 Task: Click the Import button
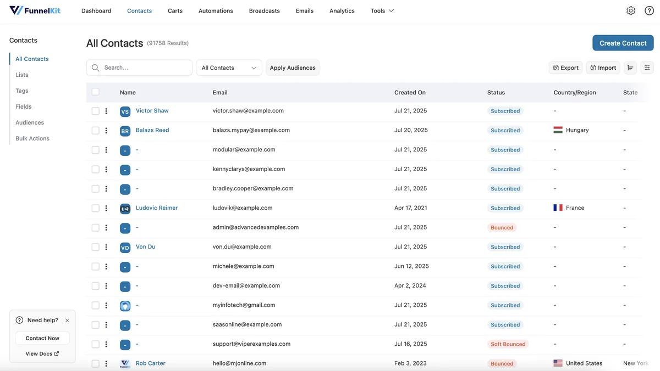click(x=603, y=68)
